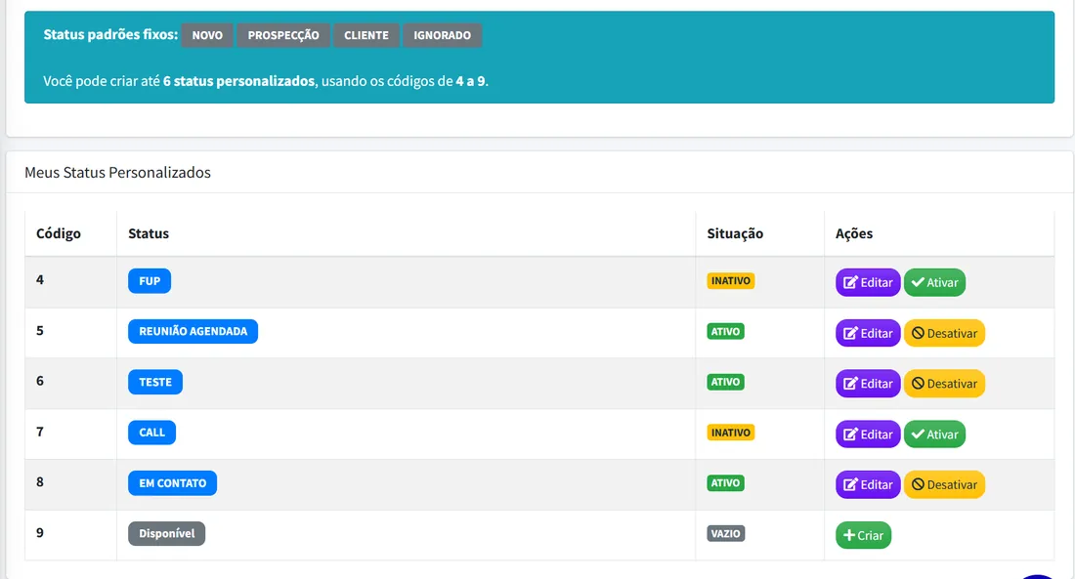
Task: Activate the FUP status
Action: pyautogui.click(x=934, y=282)
